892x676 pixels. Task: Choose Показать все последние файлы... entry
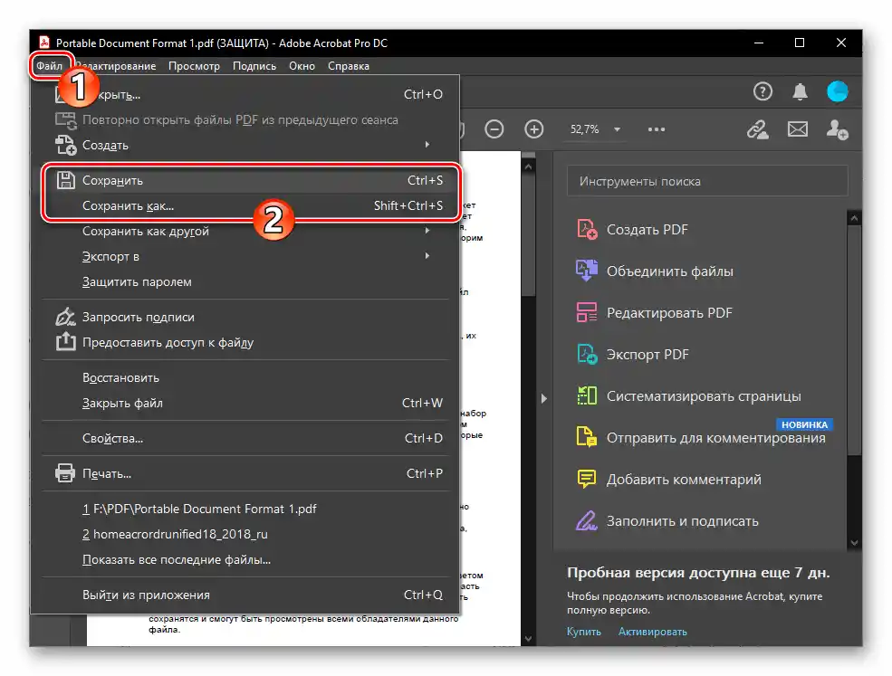pyautogui.click(x=245, y=559)
